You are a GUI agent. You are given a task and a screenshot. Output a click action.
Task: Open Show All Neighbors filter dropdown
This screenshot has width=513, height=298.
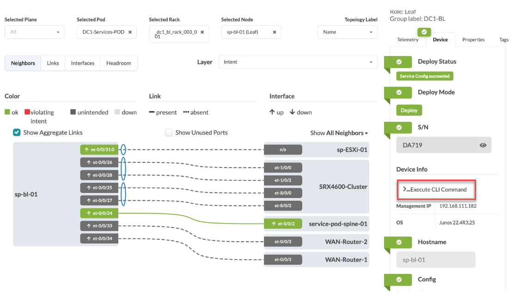click(x=339, y=133)
